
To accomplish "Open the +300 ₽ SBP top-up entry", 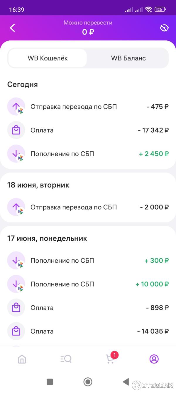I will (x=88, y=260).
